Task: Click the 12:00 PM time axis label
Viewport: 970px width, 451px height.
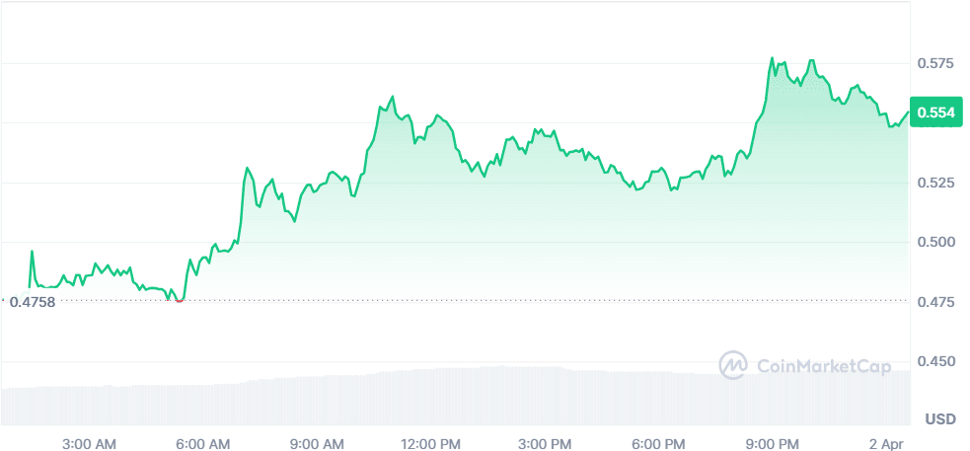Action: coord(431,445)
